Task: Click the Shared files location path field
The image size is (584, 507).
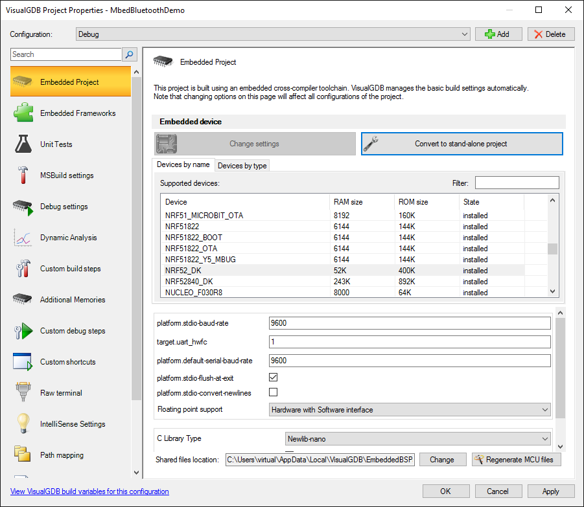Action: point(320,459)
